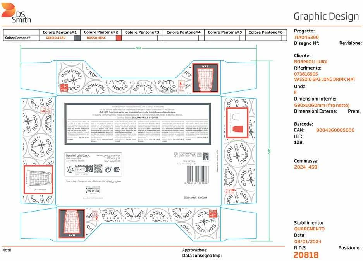Click the grey-framed multilingual text block
The height and width of the screenshot is (261, 363).
(x=138, y=124)
